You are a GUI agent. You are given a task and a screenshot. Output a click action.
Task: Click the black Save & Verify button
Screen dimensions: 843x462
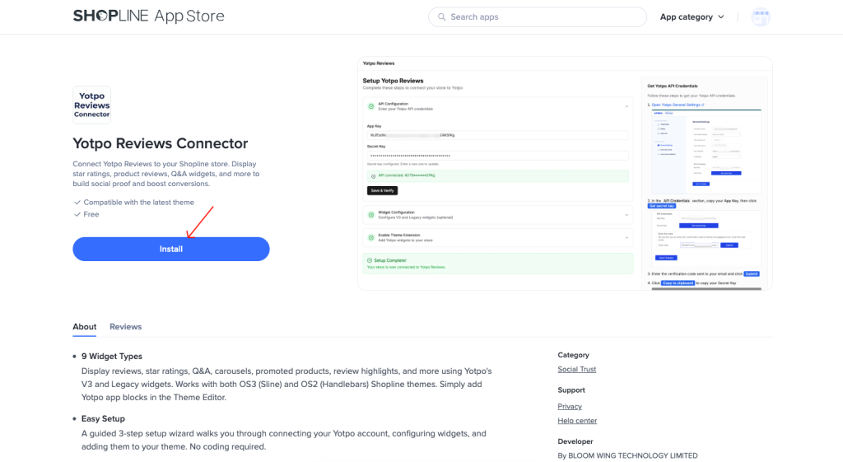pyautogui.click(x=382, y=190)
